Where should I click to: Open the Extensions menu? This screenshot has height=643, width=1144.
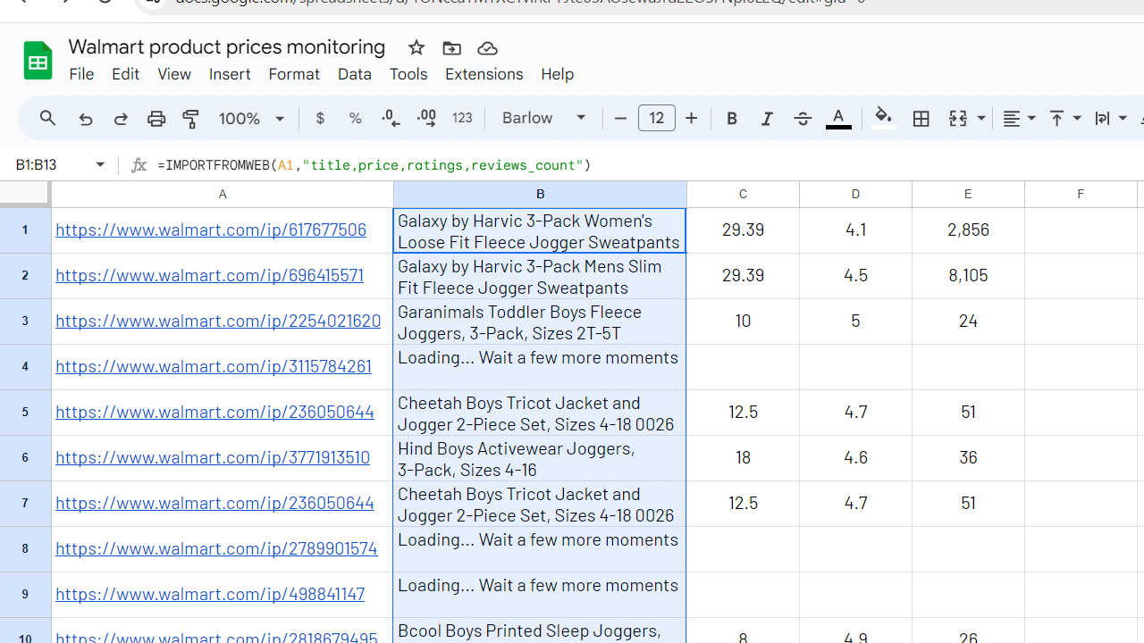coord(484,74)
